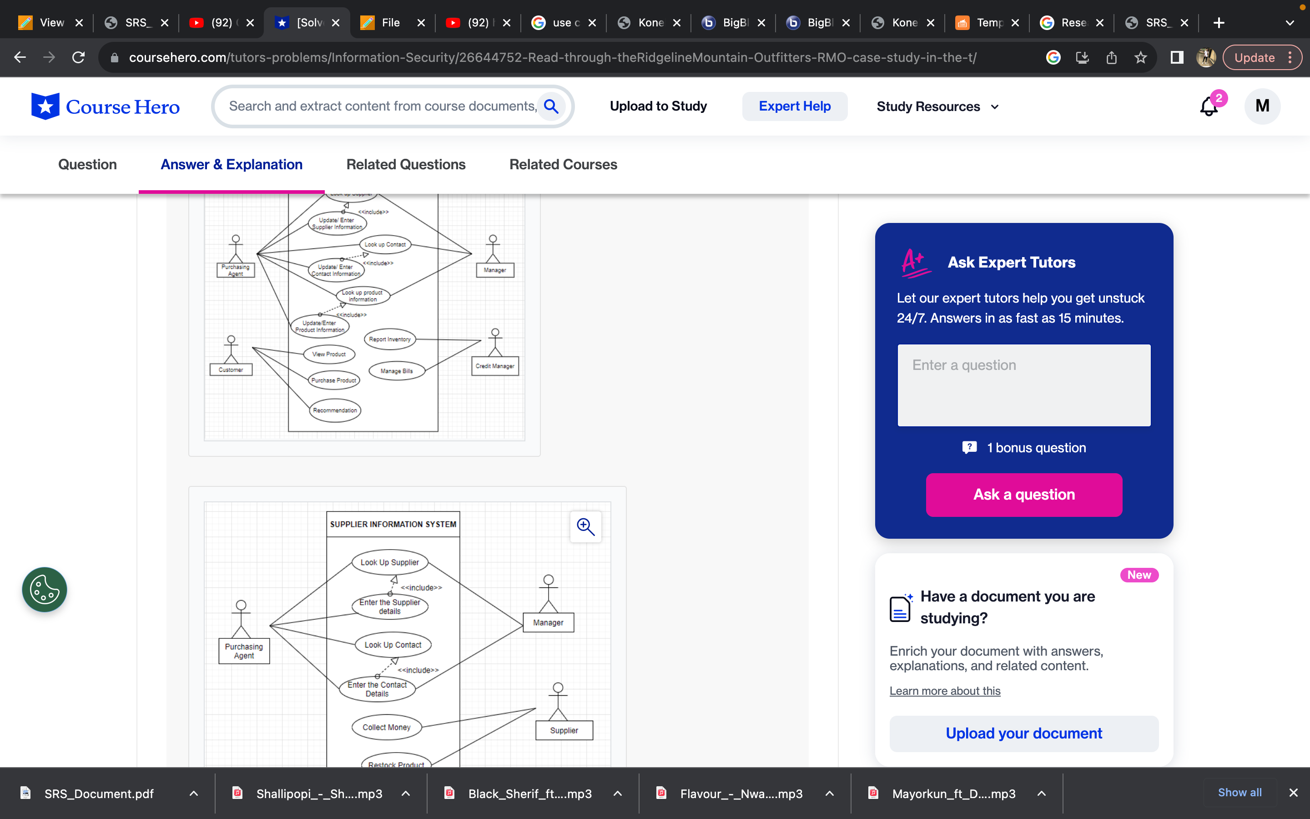Open the cookie preferences icon
Screen dimensions: 1310x819
coord(45,589)
